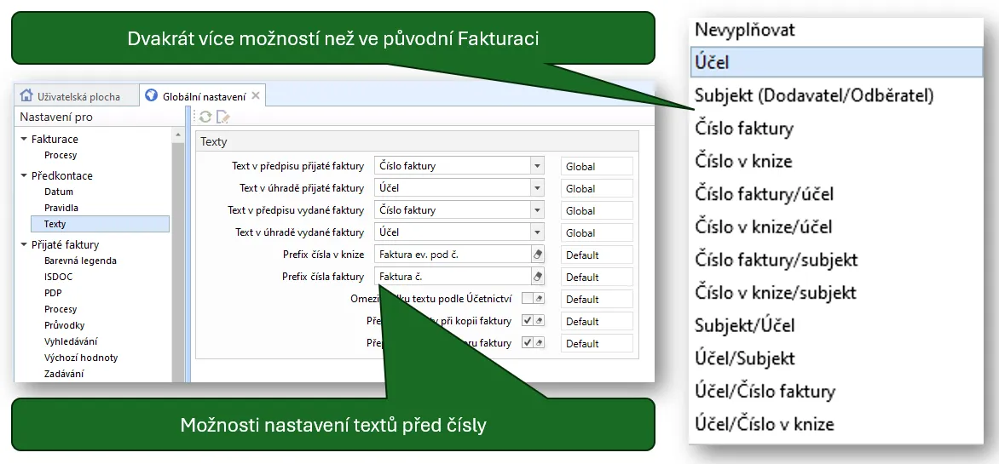Click the edit document pencil icon
999x464 pixels.
(223, 117)
